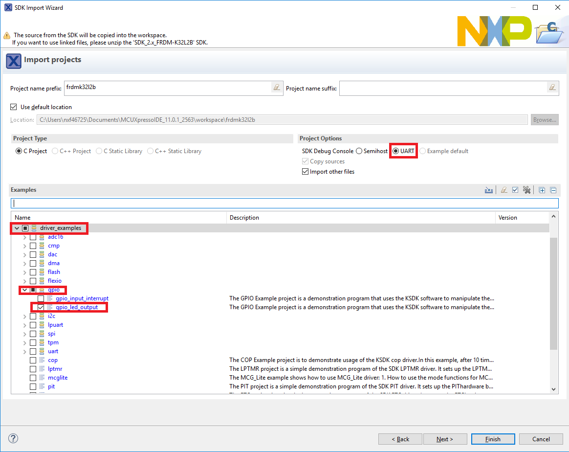This screenshot has width=569, height=452.
Task: Click the examples list vertical scrollbar
Action: 553,294
